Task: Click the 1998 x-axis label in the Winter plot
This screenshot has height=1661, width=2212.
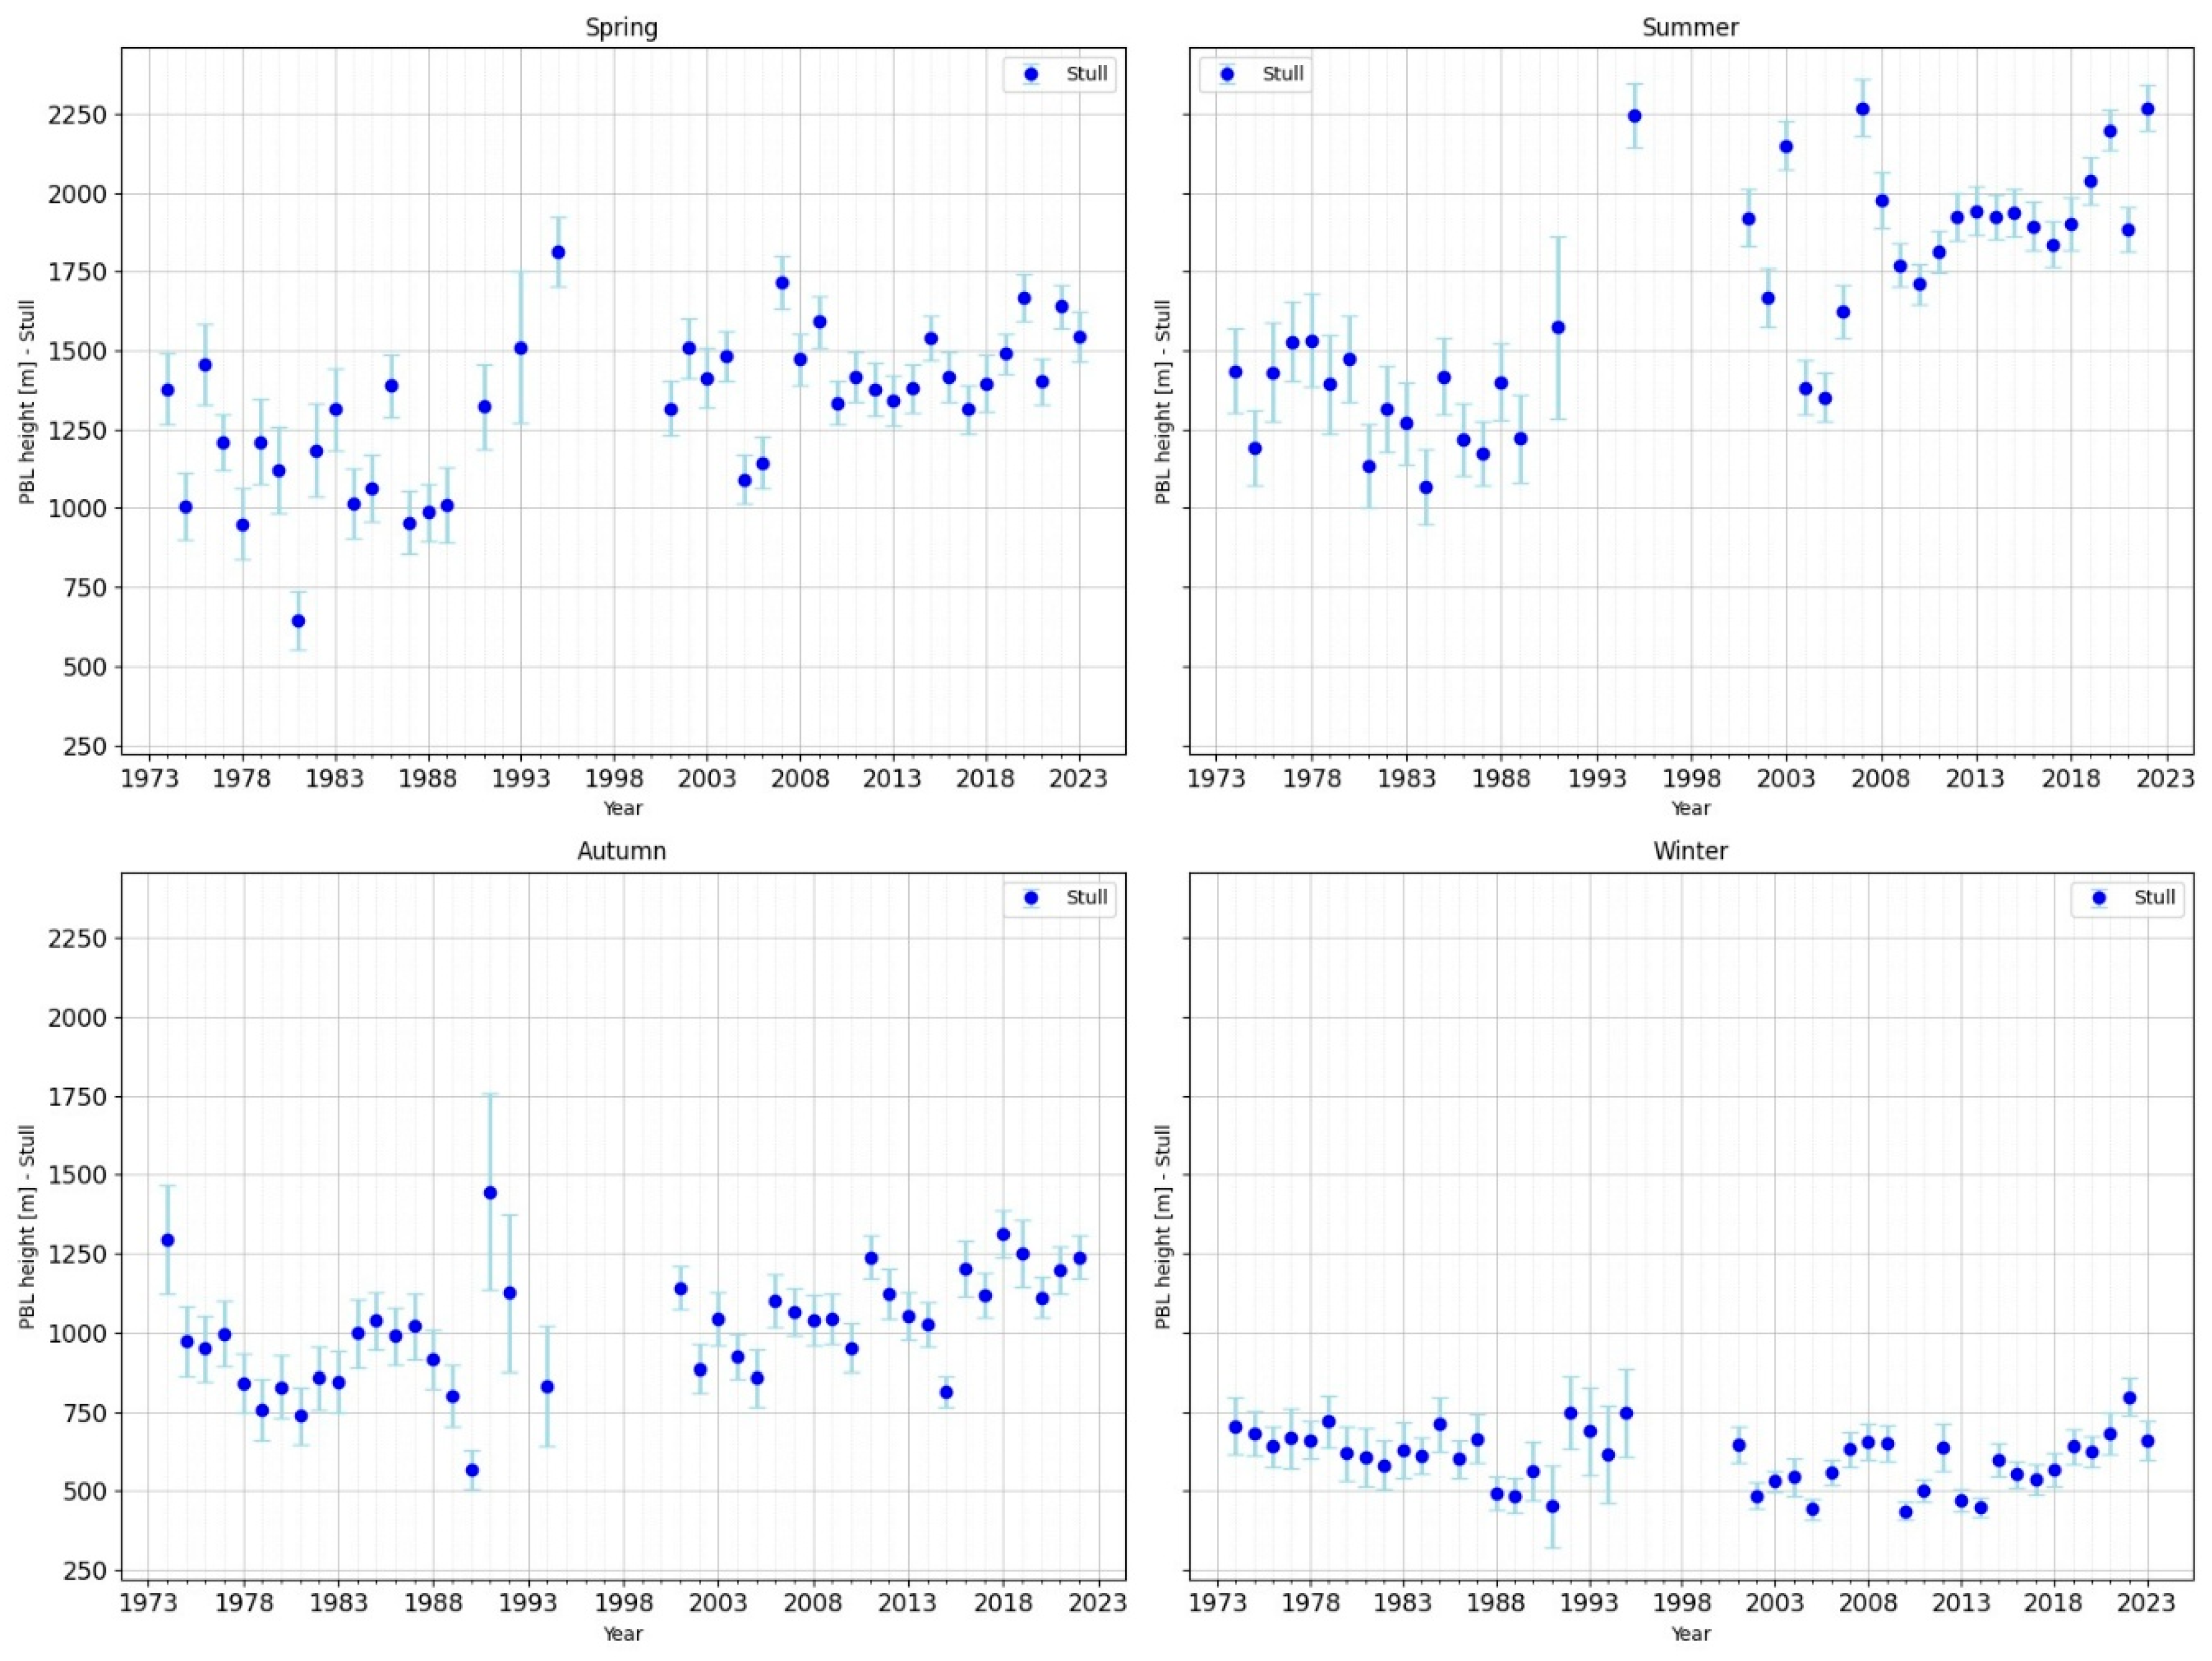Action: click(1681, 1602)
